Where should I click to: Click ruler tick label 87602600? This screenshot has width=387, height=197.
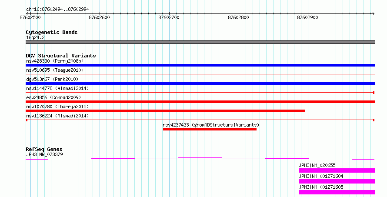click(x=100, y=17)
